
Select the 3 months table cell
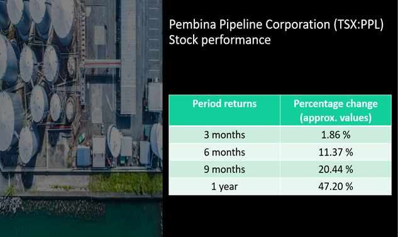(224, 134)
